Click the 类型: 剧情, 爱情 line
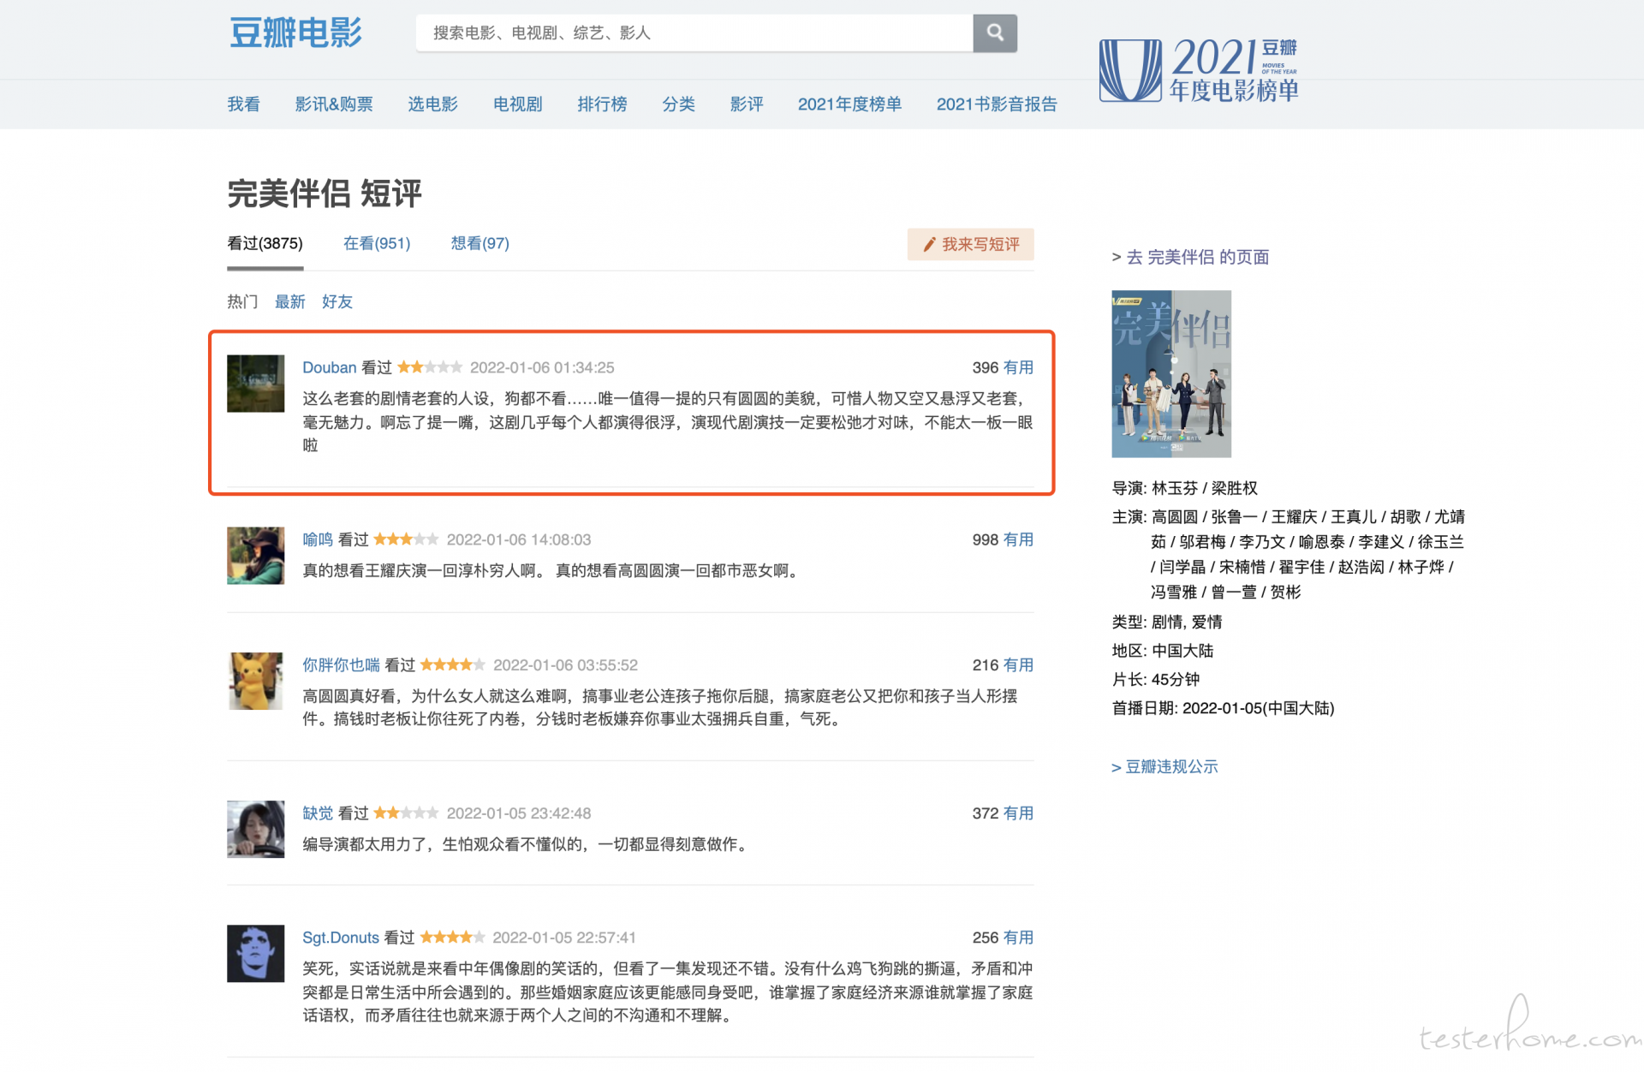The width and height of the screenshot is (1644, 1072). click(x=1166, y=622)
